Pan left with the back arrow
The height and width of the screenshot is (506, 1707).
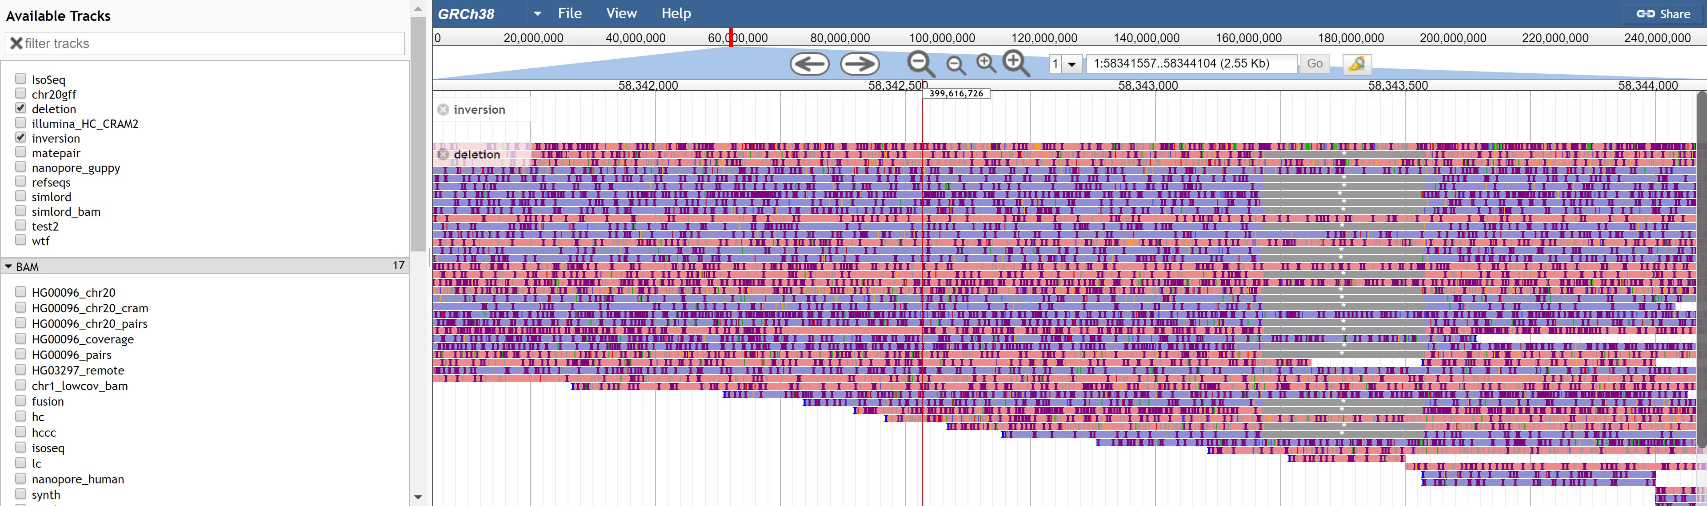click(809, 64)
